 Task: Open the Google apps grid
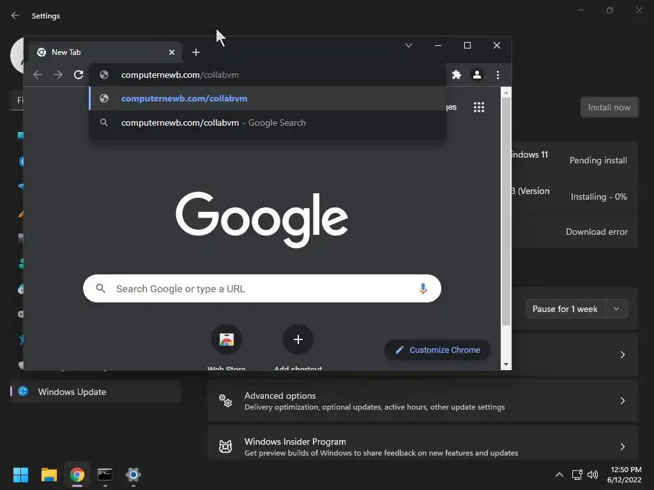tap(479, 107)
